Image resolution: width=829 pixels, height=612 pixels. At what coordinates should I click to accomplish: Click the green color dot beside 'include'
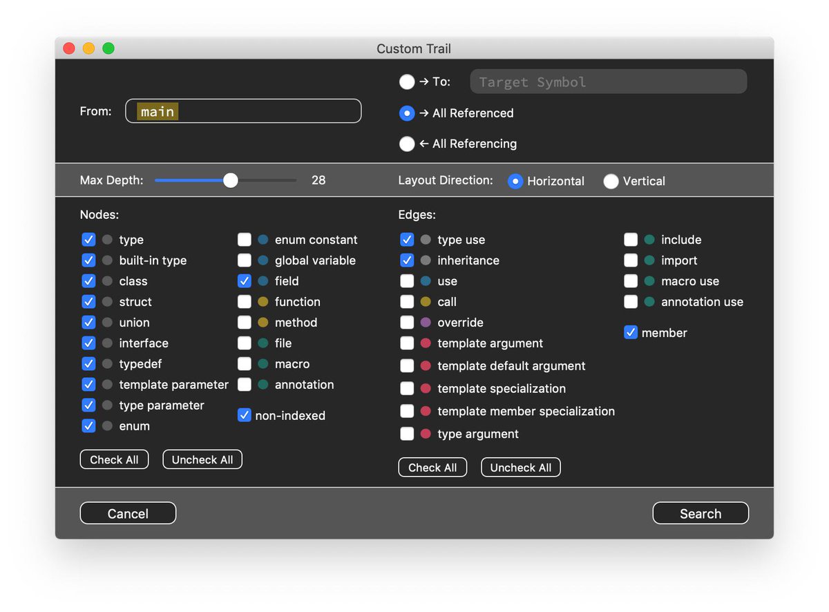click(x=649, y=240)
